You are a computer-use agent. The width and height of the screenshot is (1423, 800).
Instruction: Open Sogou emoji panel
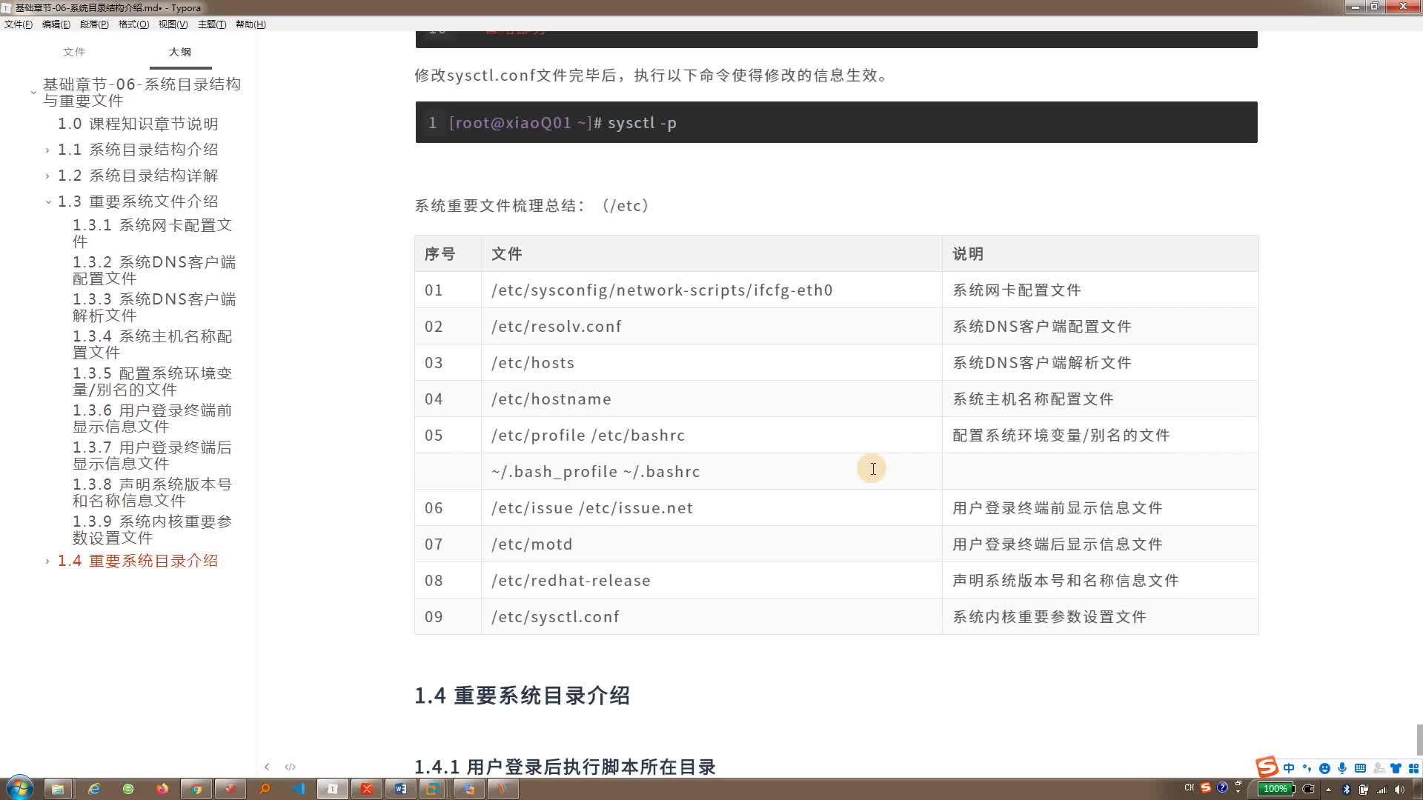(1324, 768)
